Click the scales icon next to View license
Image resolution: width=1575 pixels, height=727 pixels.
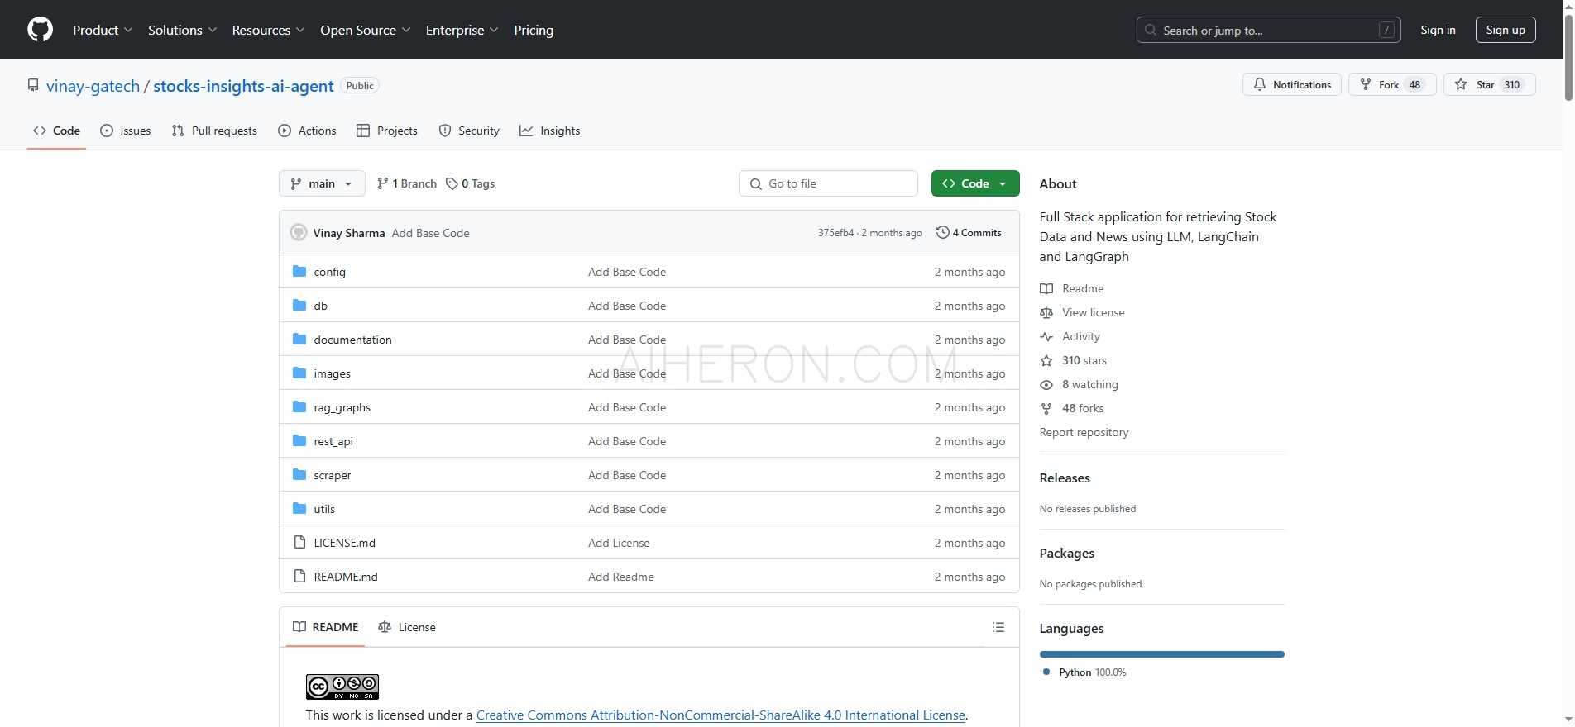click(1046, 312)
